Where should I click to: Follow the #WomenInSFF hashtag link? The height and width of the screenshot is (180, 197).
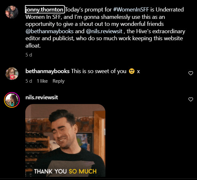pos(127,9)
